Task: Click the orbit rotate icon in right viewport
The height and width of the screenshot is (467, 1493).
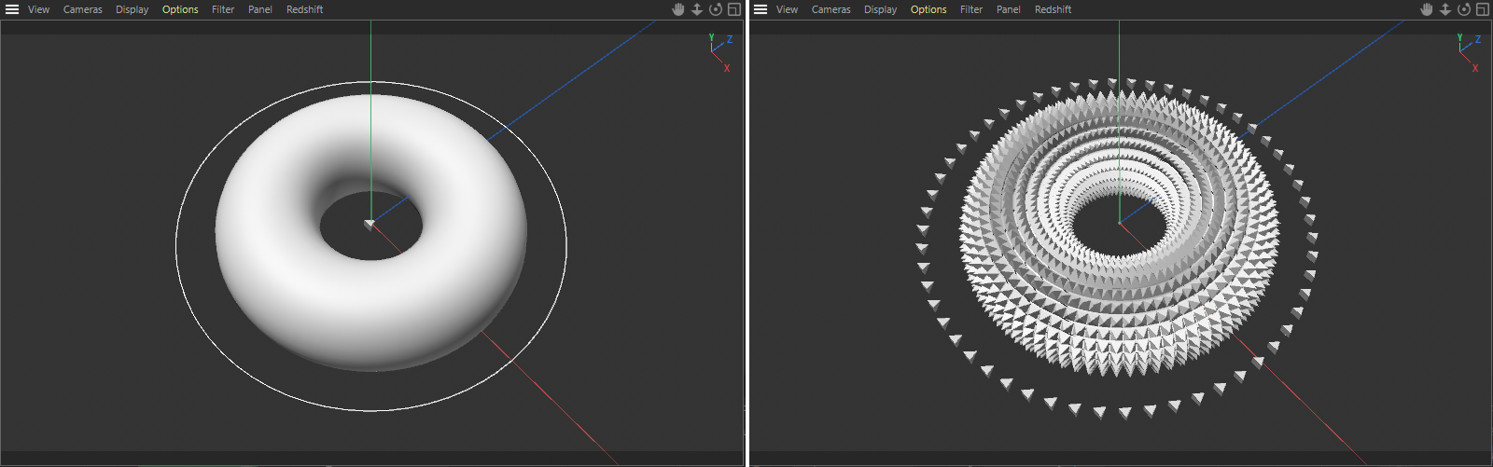Action: (1464, 9)
